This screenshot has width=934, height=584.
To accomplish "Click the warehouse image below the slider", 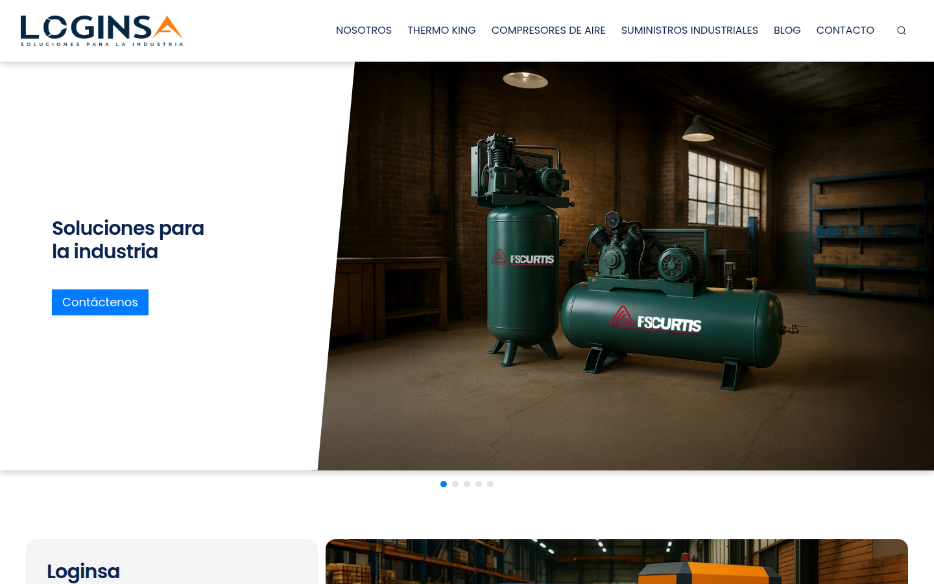I will (617, 562).
